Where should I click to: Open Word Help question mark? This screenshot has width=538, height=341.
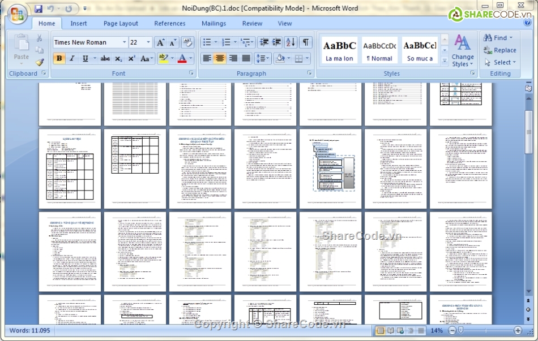[527, 23]
